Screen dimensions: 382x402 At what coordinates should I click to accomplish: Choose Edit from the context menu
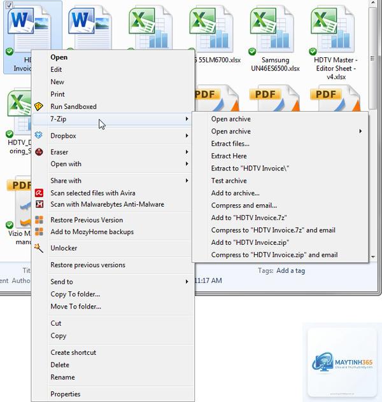coord(112,69)
